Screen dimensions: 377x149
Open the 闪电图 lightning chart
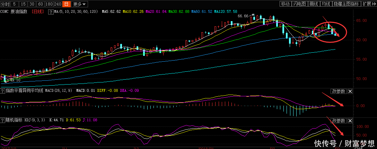(299, 4)
